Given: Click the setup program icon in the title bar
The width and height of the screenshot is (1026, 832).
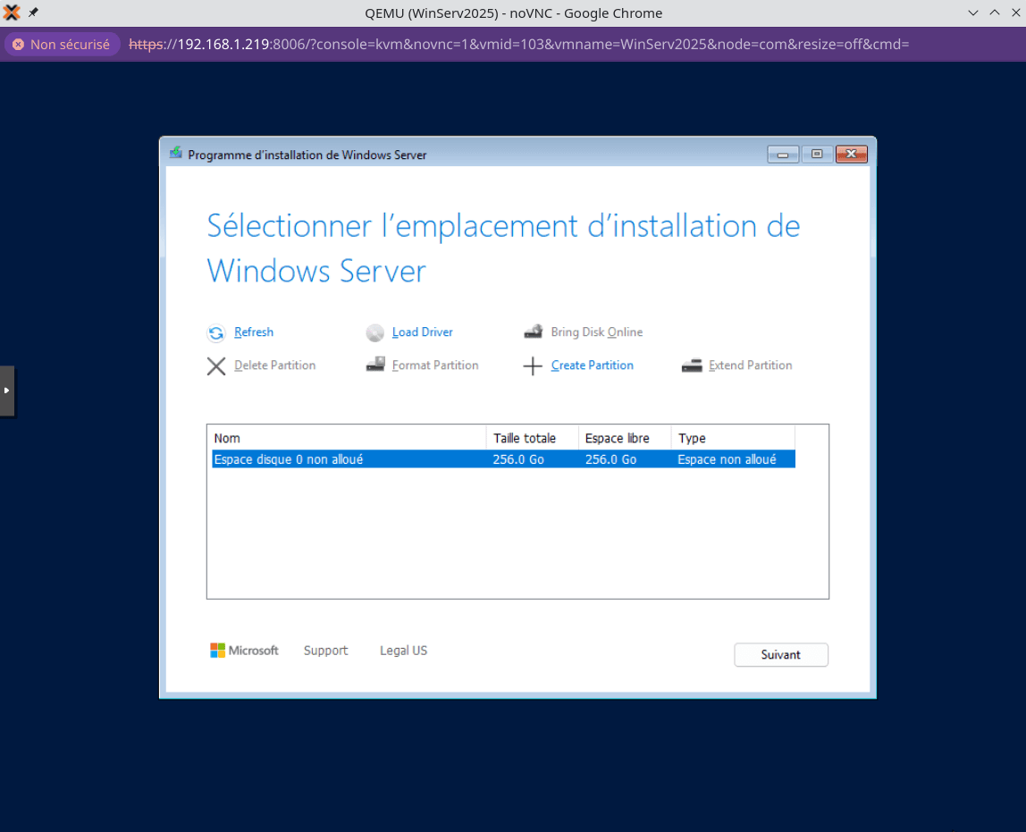Looking at the screenshot, I should [x=175, y=153].
